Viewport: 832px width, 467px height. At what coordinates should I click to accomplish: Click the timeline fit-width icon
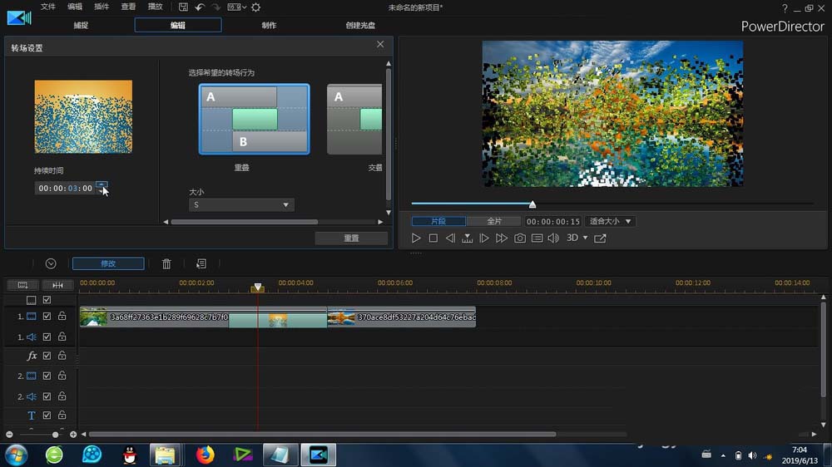tap(58, 285)
